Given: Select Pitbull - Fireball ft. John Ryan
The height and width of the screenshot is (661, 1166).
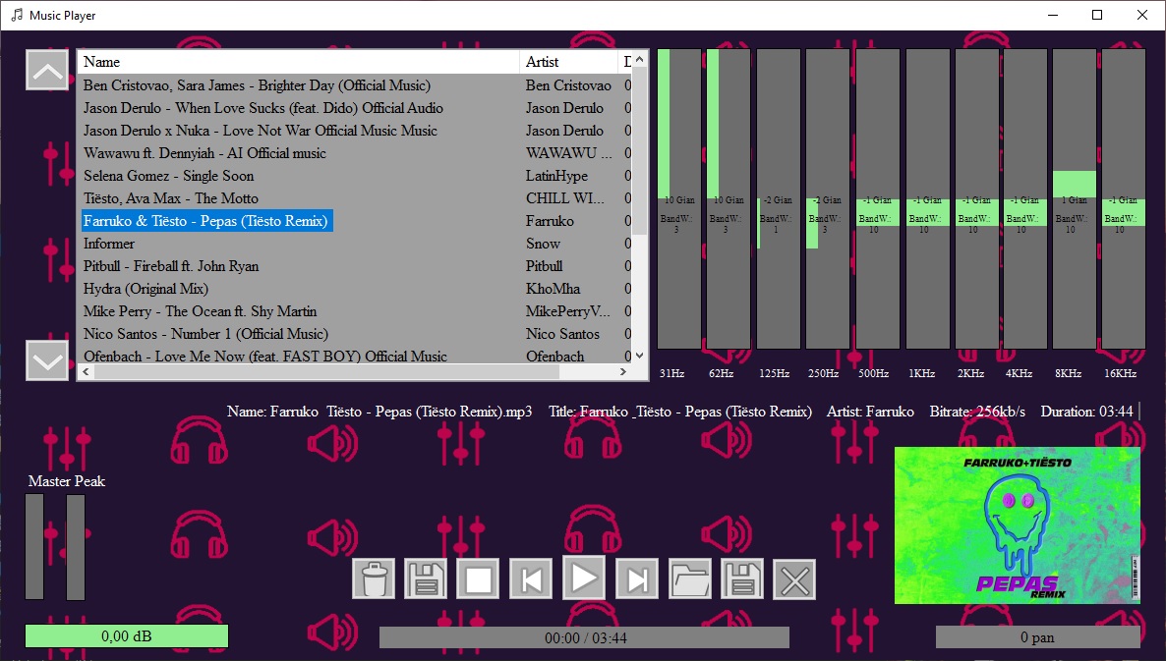Looking at the screenshot, I should [x=171, y=266].
